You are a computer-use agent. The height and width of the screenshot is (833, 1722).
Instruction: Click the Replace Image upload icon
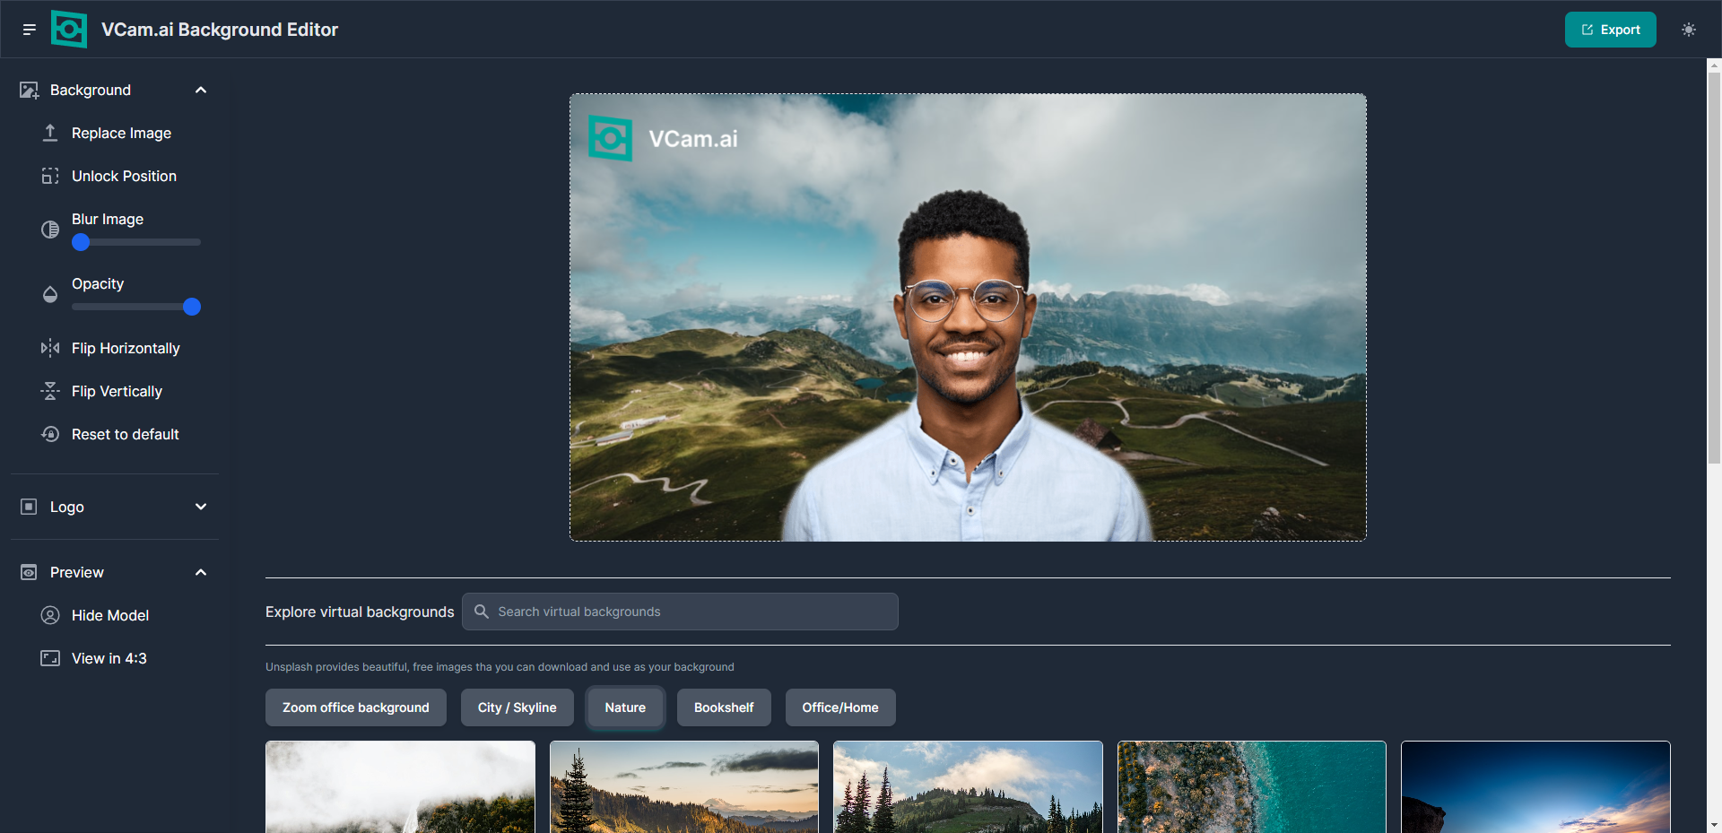coord(50,133)
